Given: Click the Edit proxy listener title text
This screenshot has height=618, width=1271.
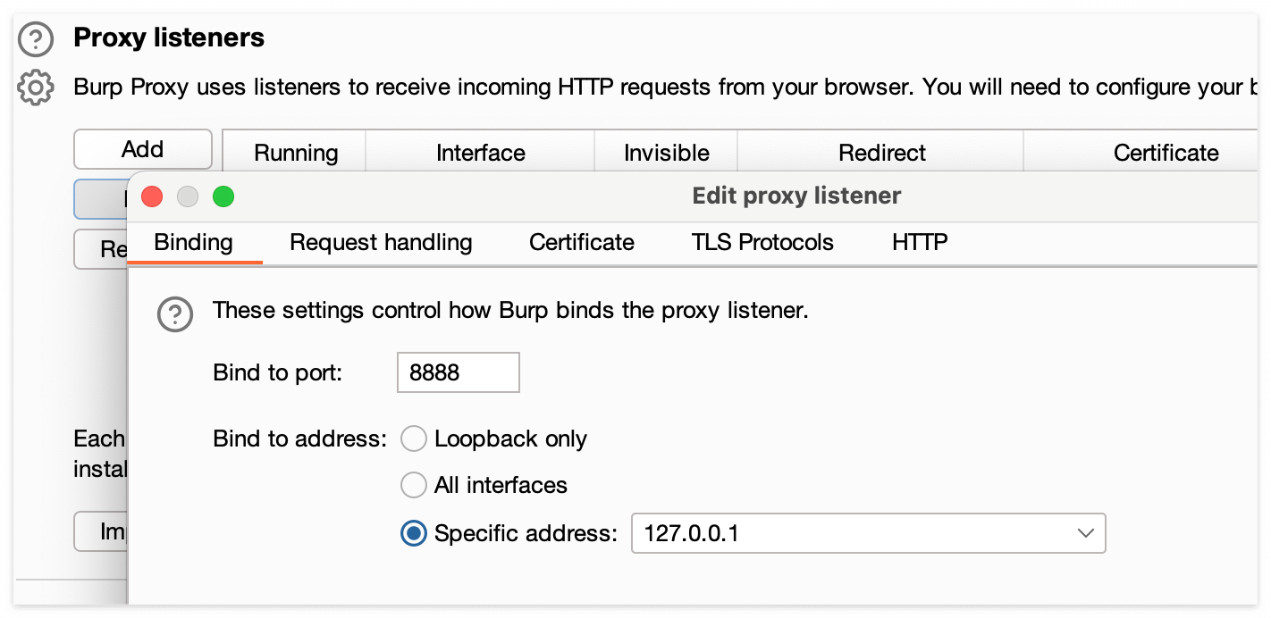Looking at the screenshot, I should [x=796, y=196].
